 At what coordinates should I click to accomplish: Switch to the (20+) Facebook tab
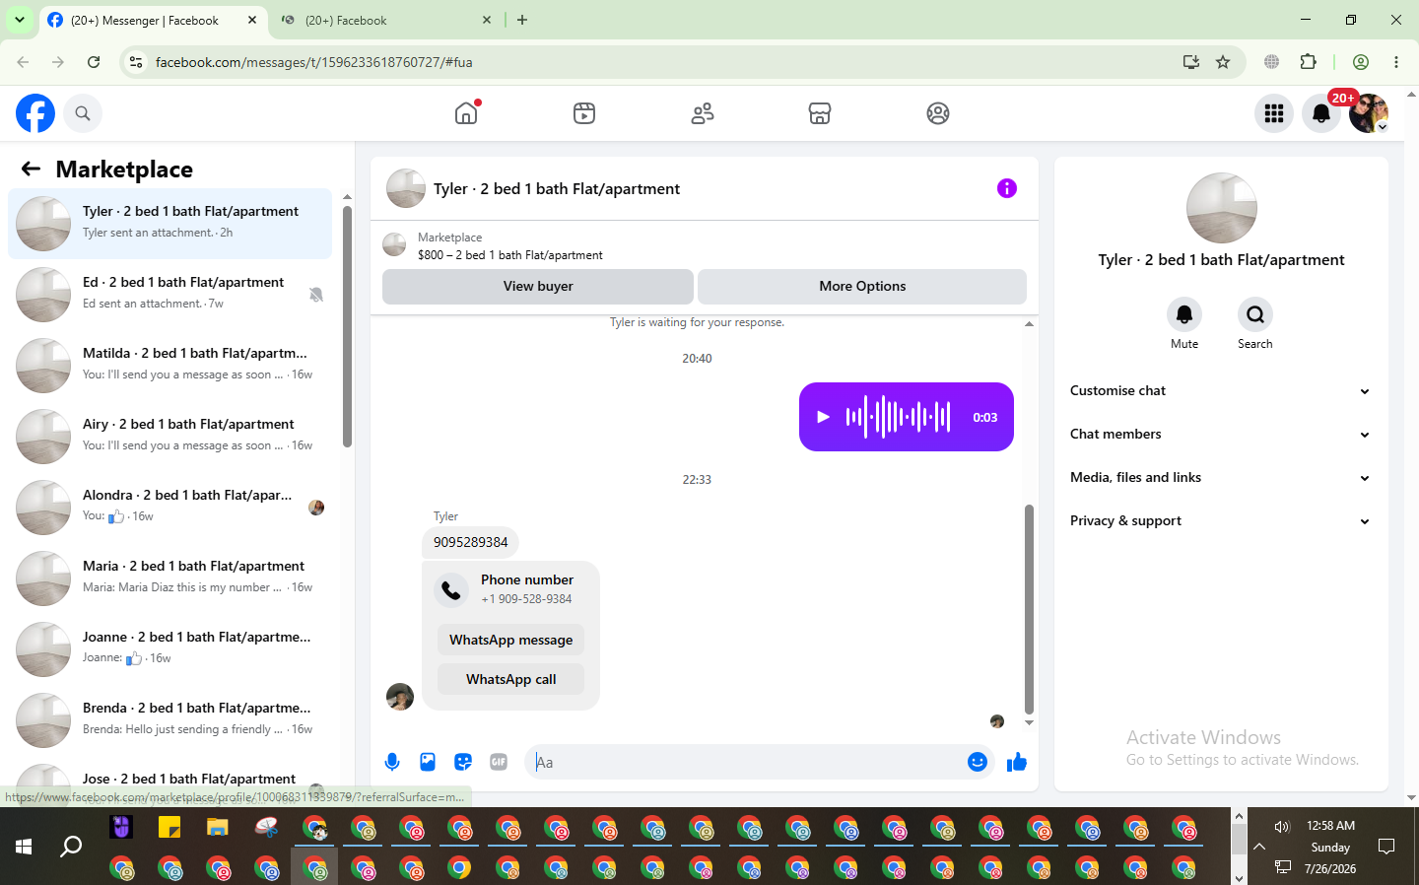386,20
